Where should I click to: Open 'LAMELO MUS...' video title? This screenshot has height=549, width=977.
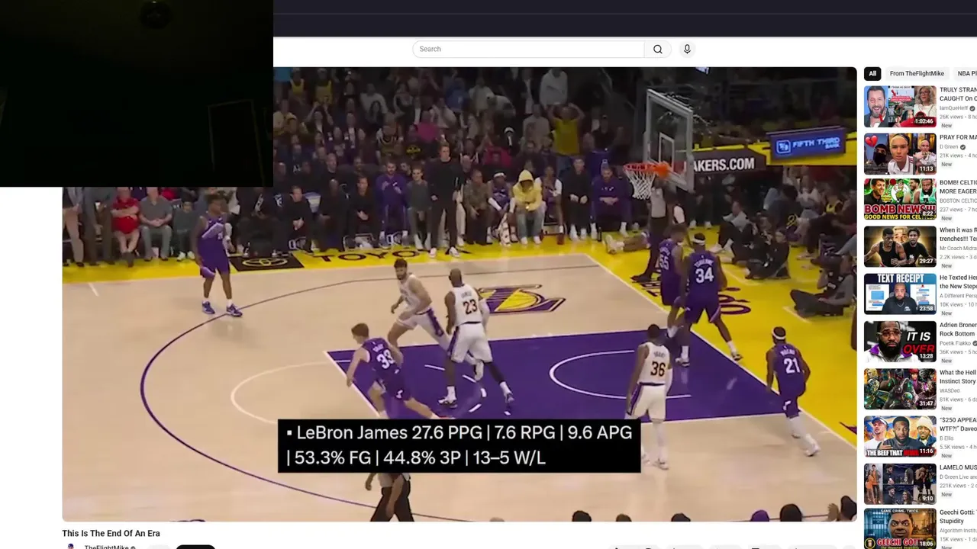958,467
